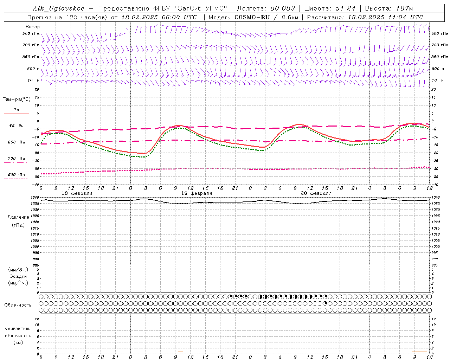Click the 500 гПа temperature legend entry

click(x=17, y=175)
